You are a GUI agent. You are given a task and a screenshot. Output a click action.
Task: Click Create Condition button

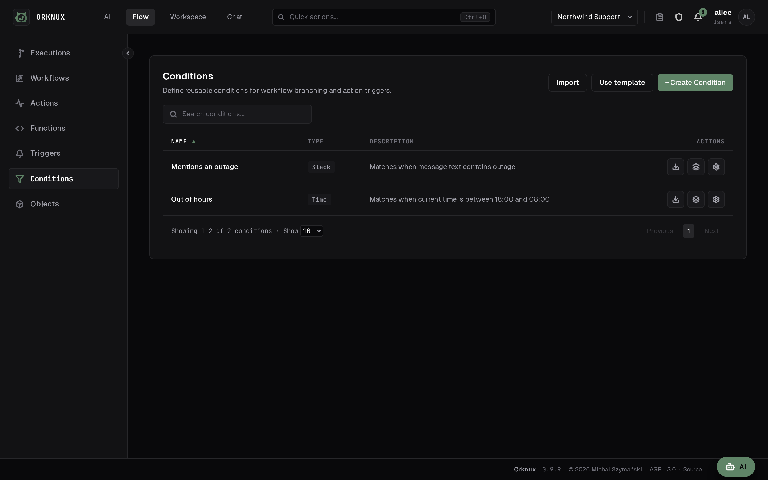coord(695,83)
